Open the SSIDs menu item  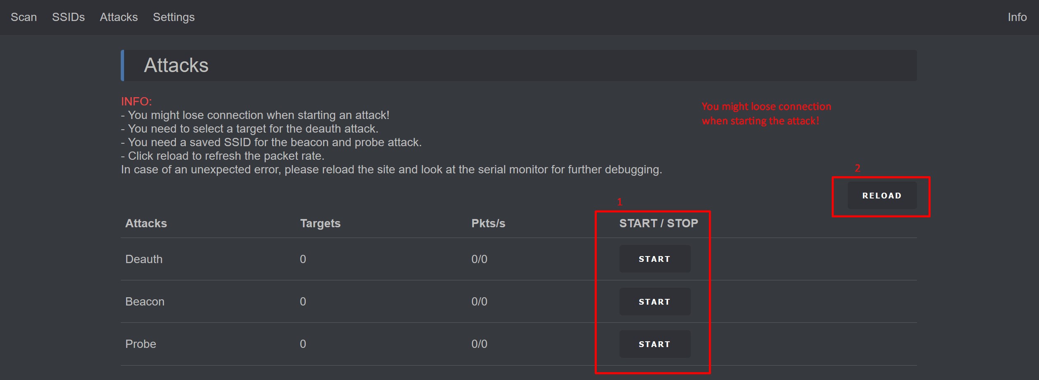tap(68, 17)
